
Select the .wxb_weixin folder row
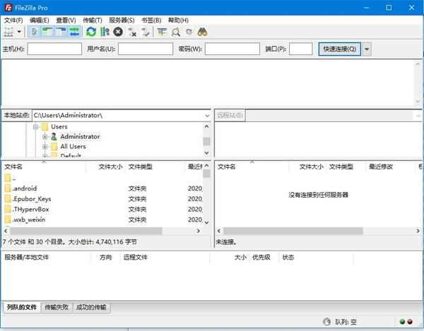(102, 219)
